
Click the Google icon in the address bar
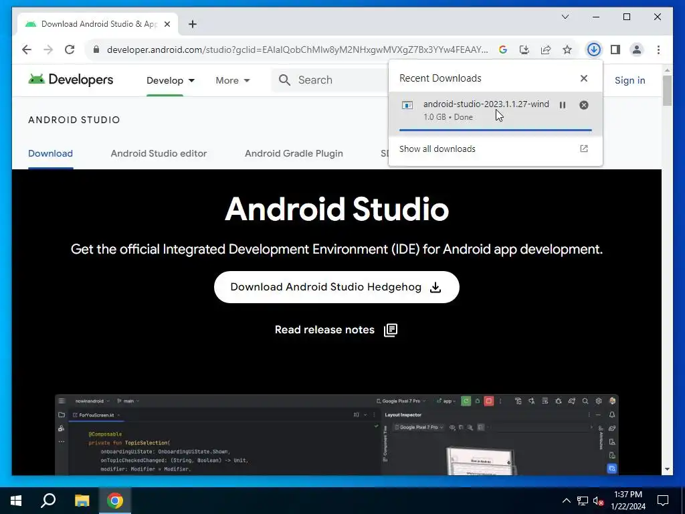pos(503,50)
